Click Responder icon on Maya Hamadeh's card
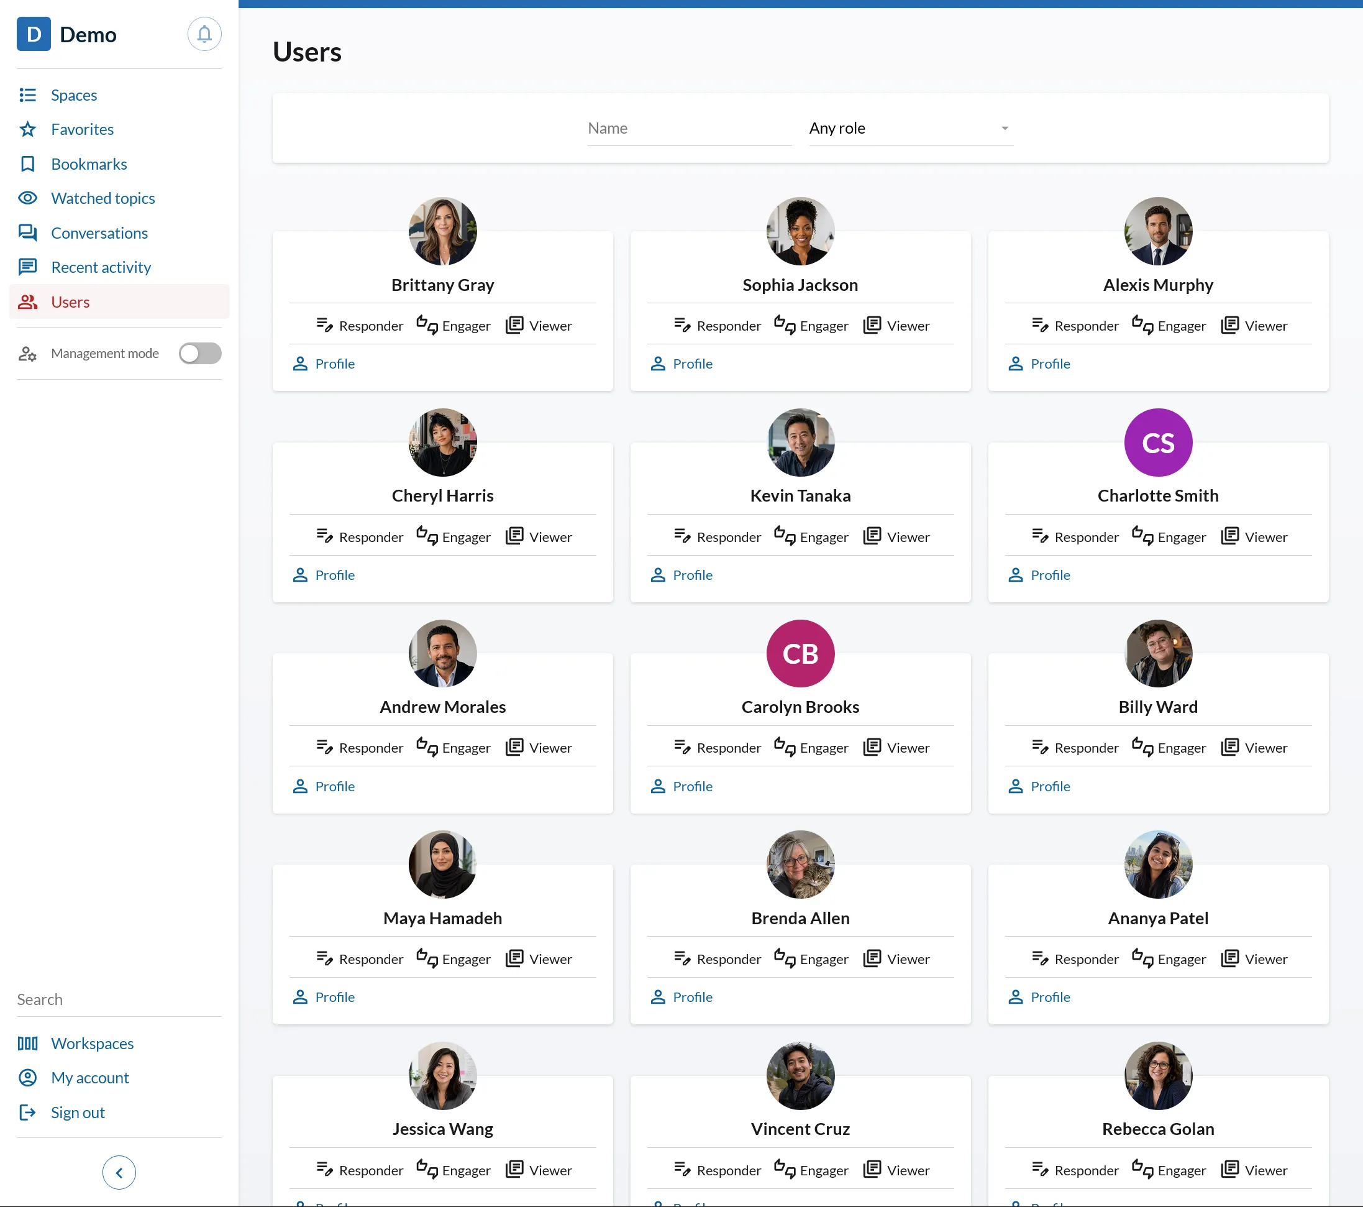The image size is (1363, 1207). tap(325, 958)
